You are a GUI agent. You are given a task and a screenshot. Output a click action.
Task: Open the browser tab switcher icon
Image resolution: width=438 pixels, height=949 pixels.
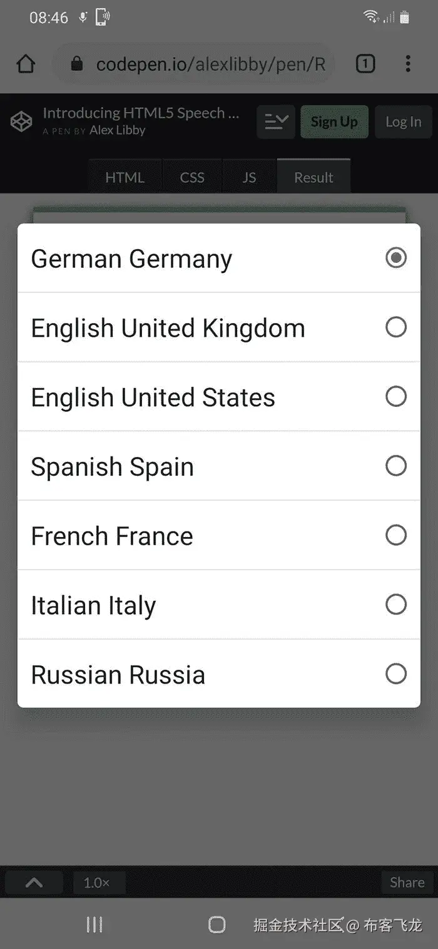tap(365, 64)
